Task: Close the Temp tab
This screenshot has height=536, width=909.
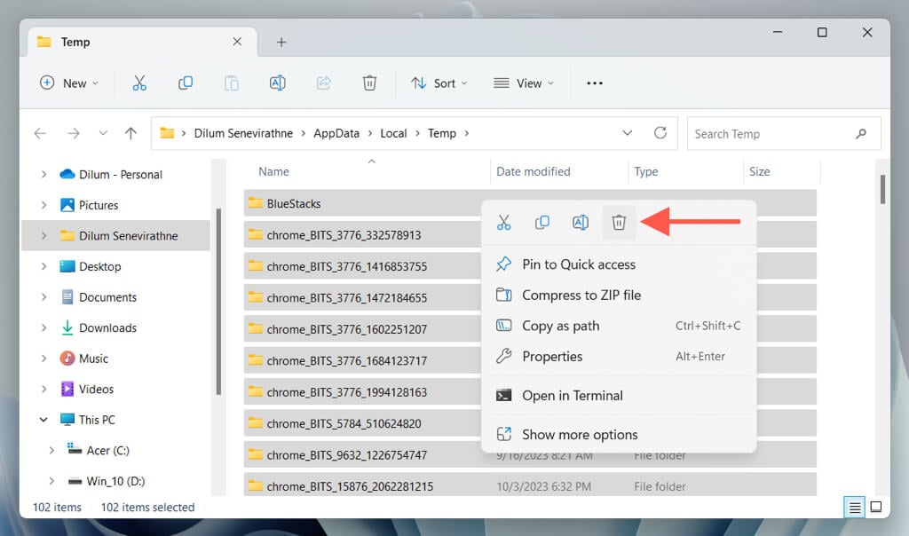Action: [x=237, y=42]
